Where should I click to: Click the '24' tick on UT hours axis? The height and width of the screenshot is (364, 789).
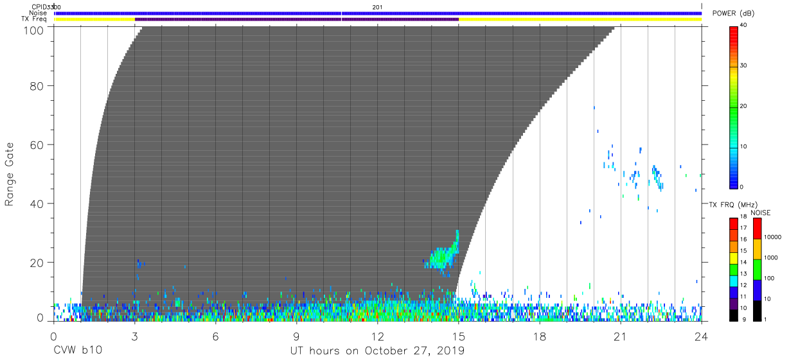pos(702,336)
